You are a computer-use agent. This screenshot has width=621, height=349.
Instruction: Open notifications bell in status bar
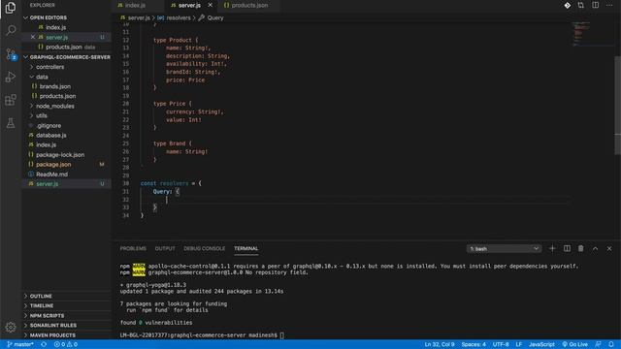pyautogui.click(x=611, y=344)
